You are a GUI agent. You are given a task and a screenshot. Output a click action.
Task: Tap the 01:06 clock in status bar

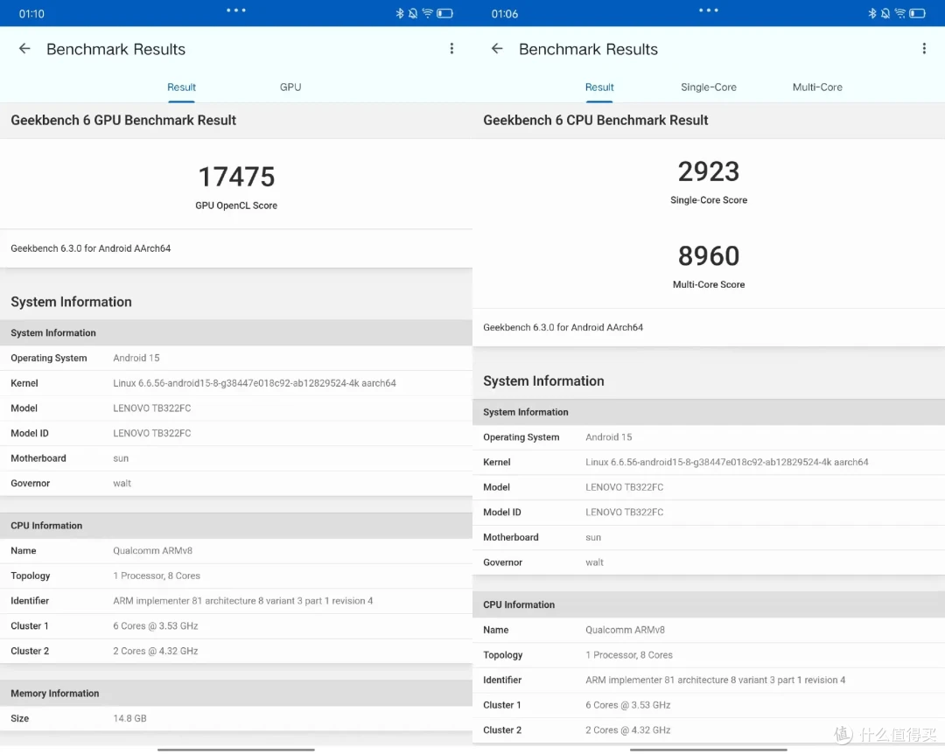[505, 13]
